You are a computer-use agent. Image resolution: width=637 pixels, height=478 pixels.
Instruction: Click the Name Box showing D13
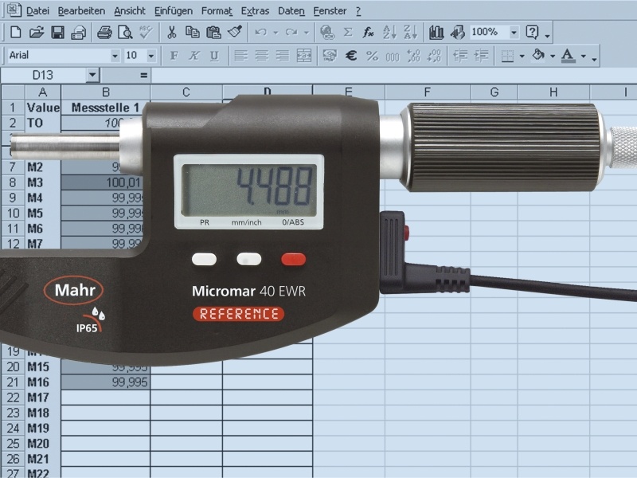pos(43,75)
